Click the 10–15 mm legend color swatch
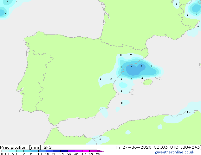This screenshot has width=201, height=155. pyautogui.click(x=42, y=151)
